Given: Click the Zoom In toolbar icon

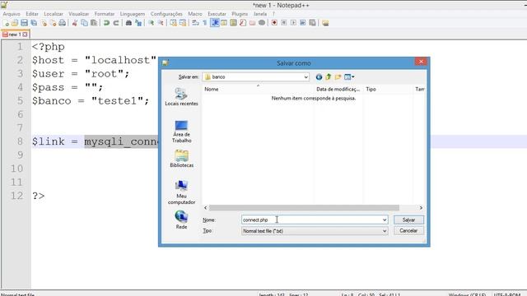Looking at the screenshot, I should tap(151, 23).
